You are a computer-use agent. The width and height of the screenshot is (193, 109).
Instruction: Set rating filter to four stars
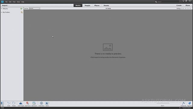(x=189, y=8)
